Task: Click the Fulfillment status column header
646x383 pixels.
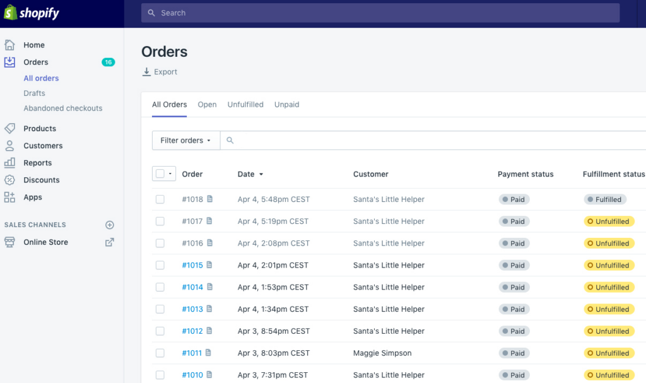Action: pyautogui.click(x=613, y=174)
